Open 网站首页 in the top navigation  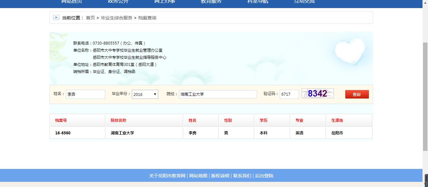tap(72, 2)
